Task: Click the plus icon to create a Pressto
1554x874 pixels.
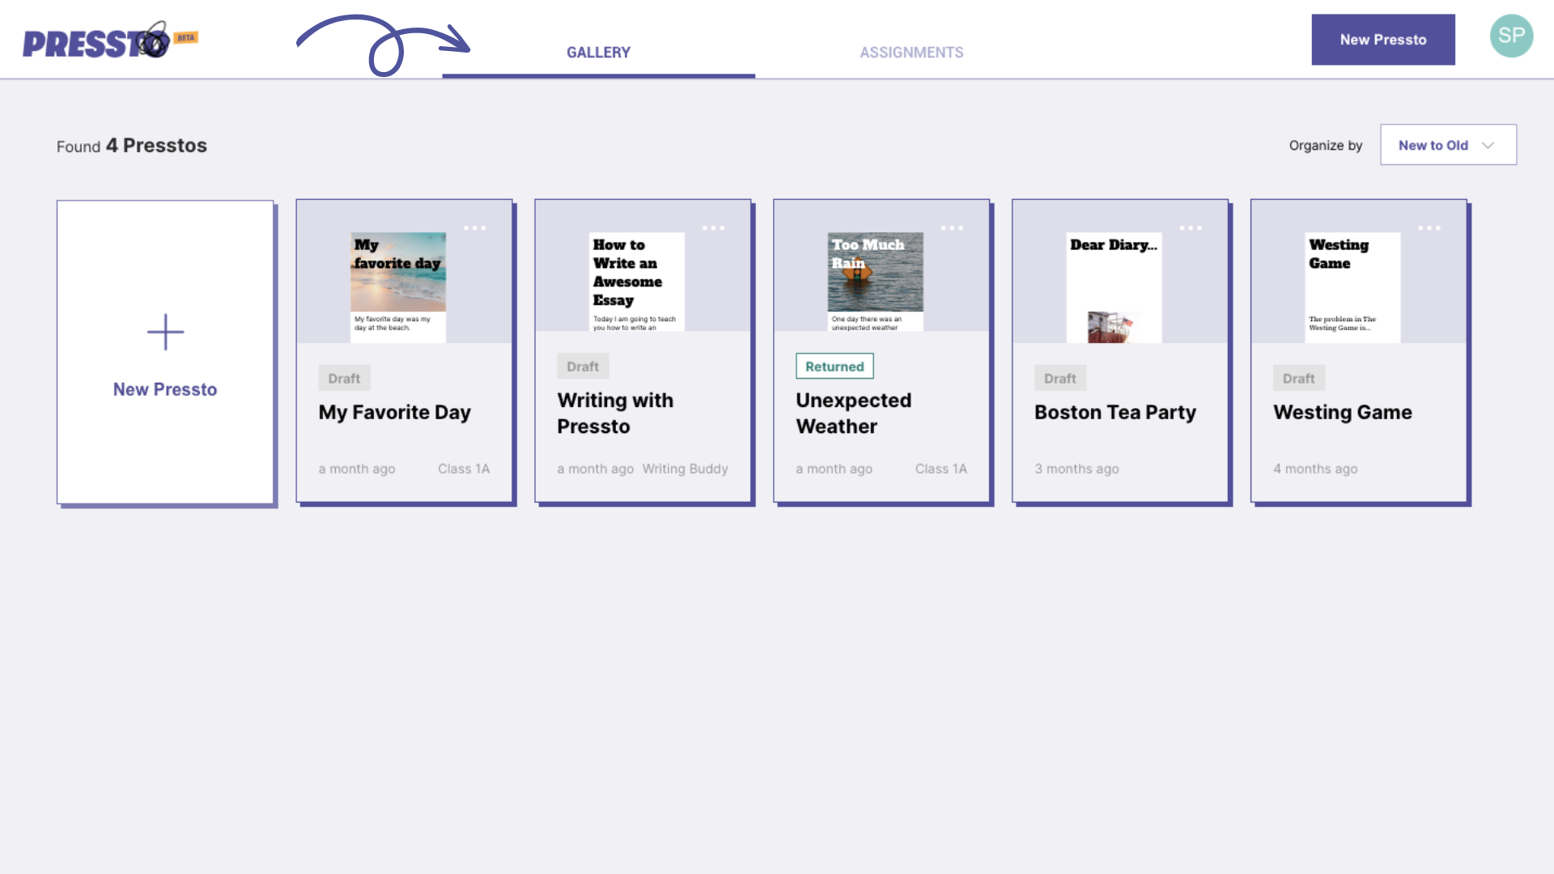Action: click(165, 332)
